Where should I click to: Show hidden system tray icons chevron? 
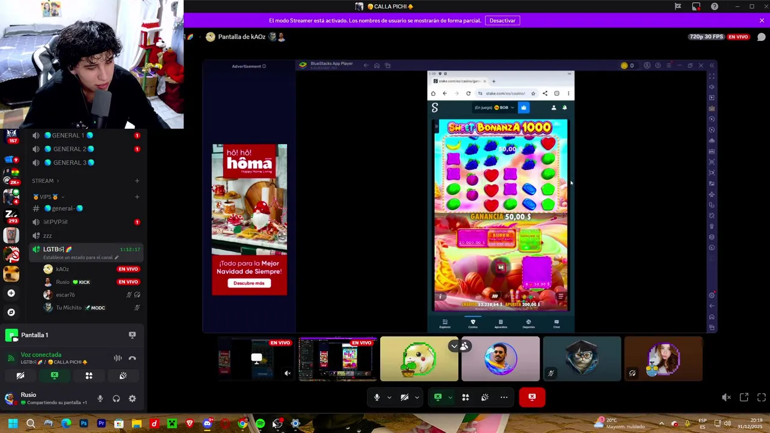[x=661, y=423]
